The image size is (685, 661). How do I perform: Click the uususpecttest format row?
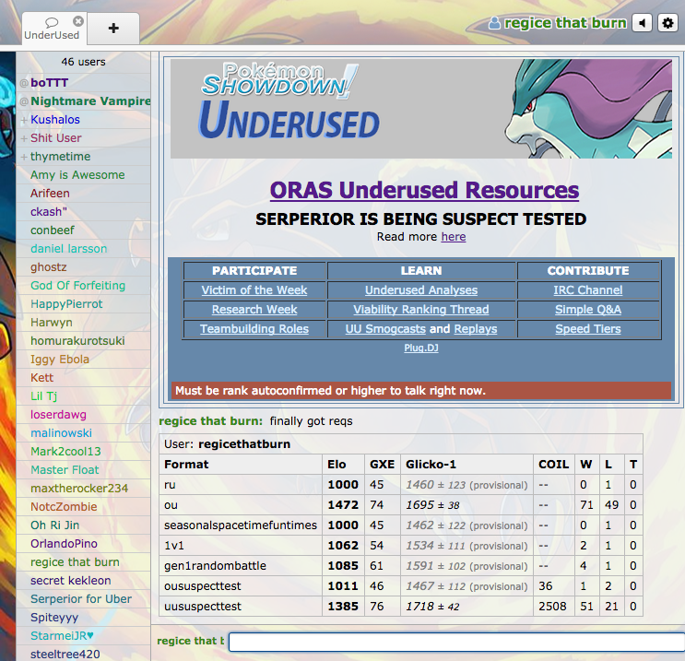(x=401, y=607)
